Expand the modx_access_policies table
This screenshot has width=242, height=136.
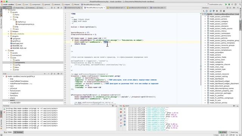click(x=205, y=38)
